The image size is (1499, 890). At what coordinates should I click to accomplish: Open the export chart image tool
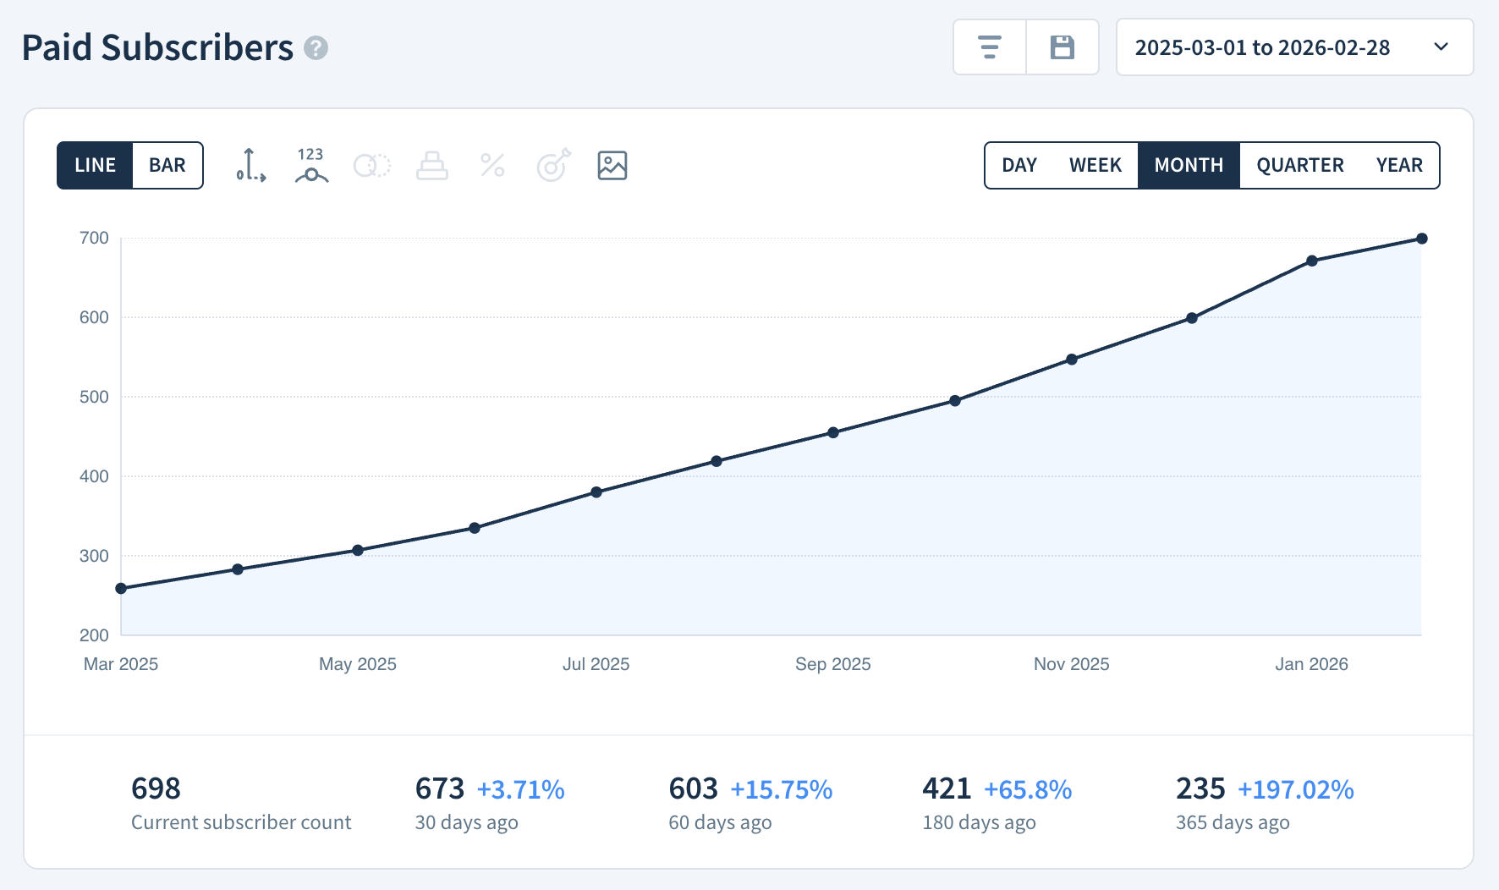point(613,166)
